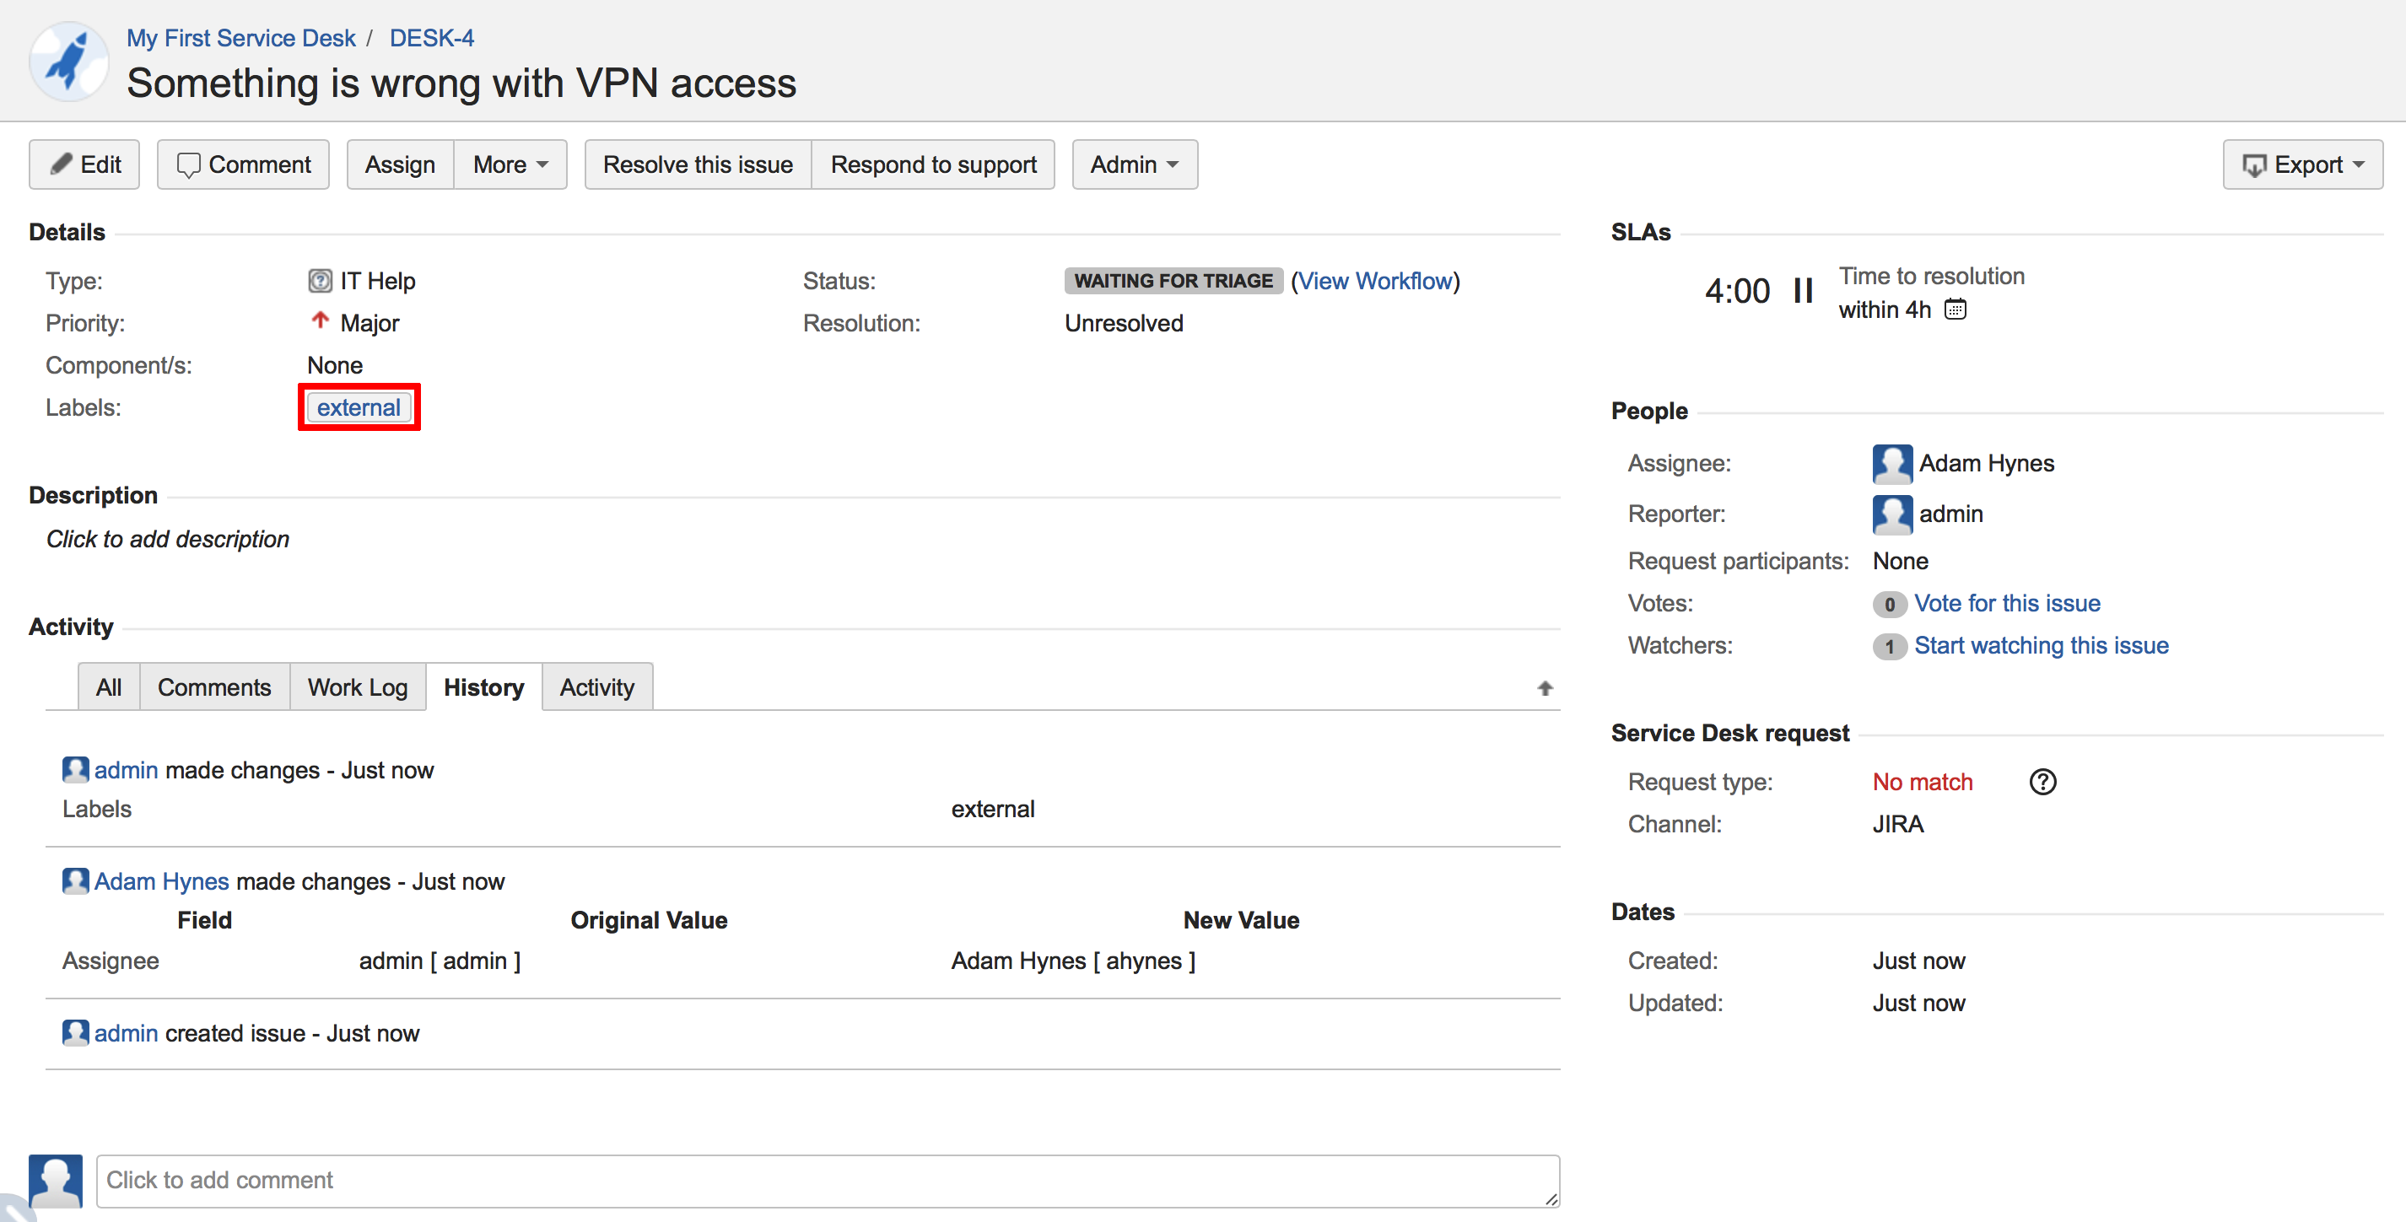Open the DESK-4 issue key link
The width and height of the screenshot is (2406, 1222).
(x=432, y=37)
